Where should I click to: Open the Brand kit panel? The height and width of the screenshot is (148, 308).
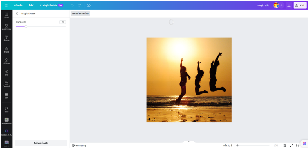(x=7, y=50)
